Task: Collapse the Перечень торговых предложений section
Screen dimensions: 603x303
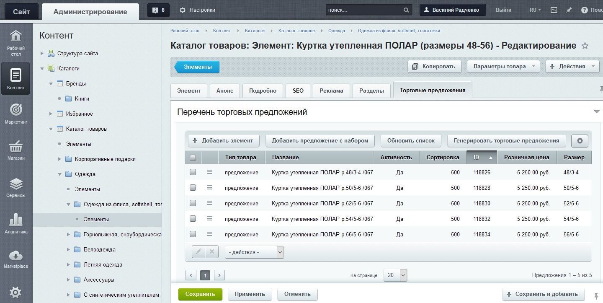Action: click(x=597, y=111)
